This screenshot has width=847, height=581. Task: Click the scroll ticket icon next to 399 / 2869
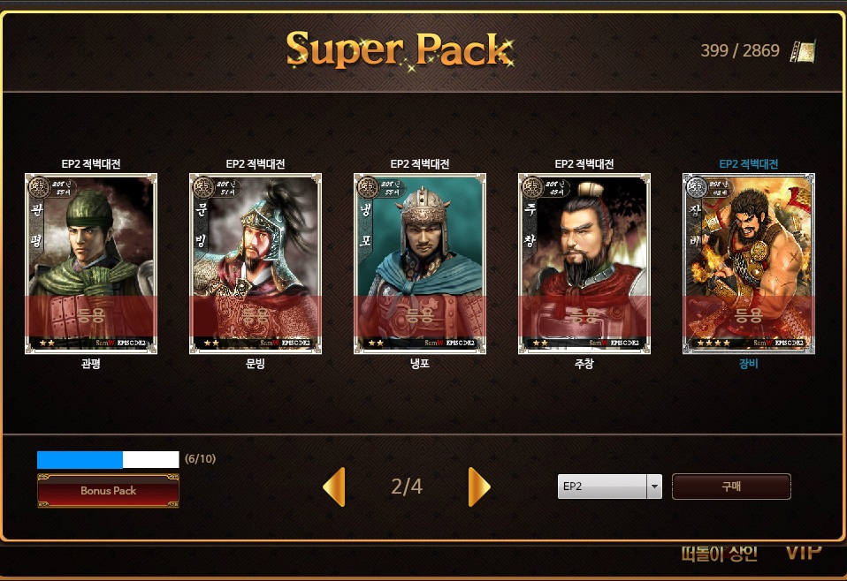(803, 51)
